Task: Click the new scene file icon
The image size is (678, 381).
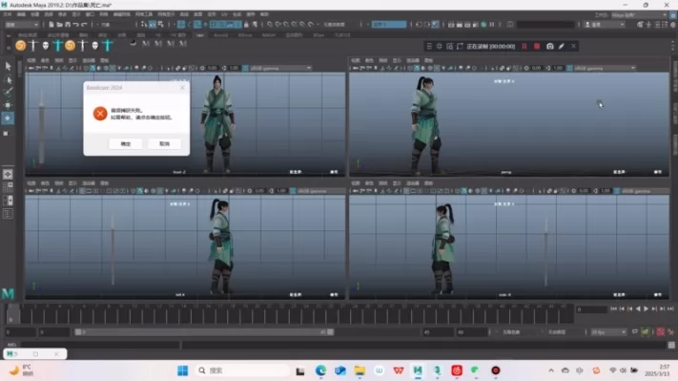Action: pyautogui.click(x=51, y=24)
